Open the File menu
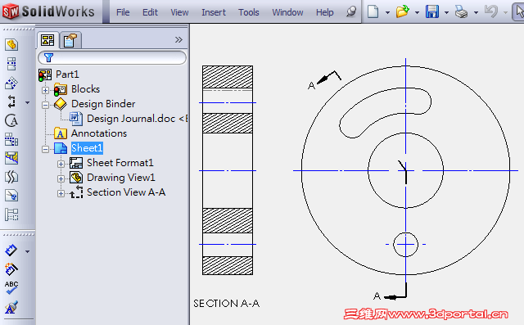Image resolution: width=524 pixels, height=325 pixels. click(123, 12)
